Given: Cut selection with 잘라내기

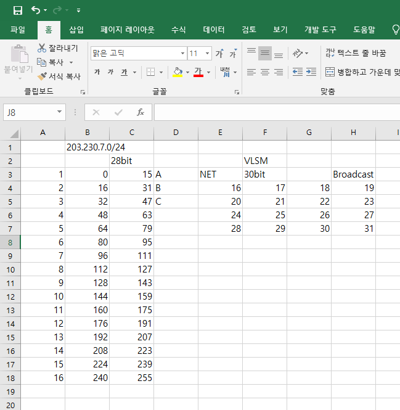Looking at the screenshot, I should tap(58, 48).
